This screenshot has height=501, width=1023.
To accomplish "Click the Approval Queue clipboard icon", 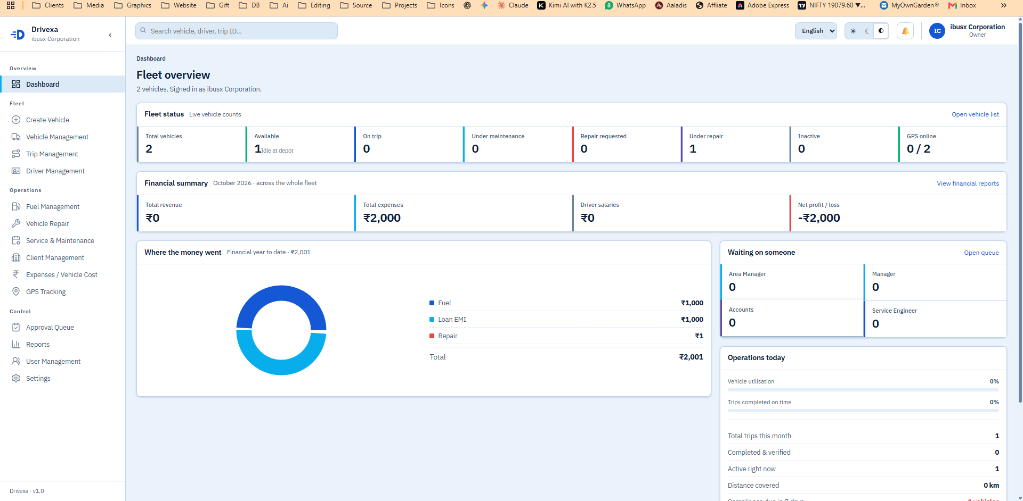I will click(x=16, y=327).
